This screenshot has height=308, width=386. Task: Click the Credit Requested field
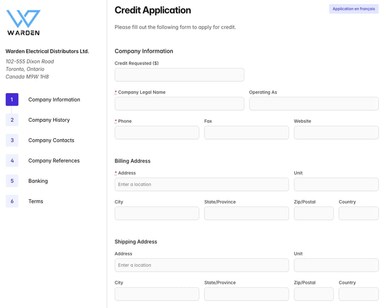179,75
